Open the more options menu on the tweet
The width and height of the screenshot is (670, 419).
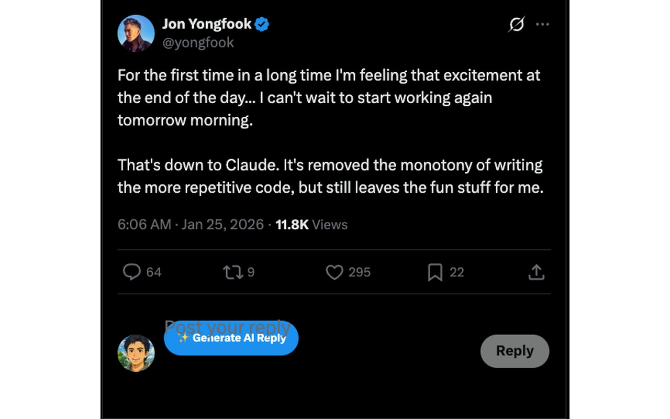pyautogui.click(x=542, y=24)
